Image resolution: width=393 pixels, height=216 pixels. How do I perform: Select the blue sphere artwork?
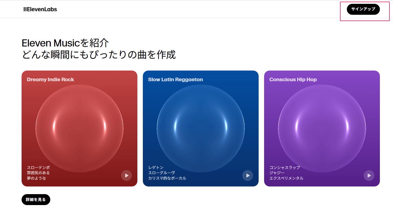pyautogui.click(x=201, y=129)
